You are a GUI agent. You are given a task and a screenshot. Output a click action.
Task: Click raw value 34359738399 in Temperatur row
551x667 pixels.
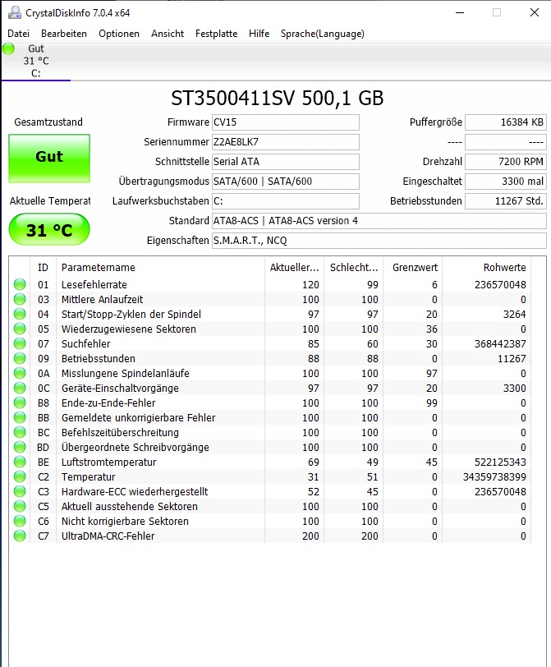tap(494, 477)
